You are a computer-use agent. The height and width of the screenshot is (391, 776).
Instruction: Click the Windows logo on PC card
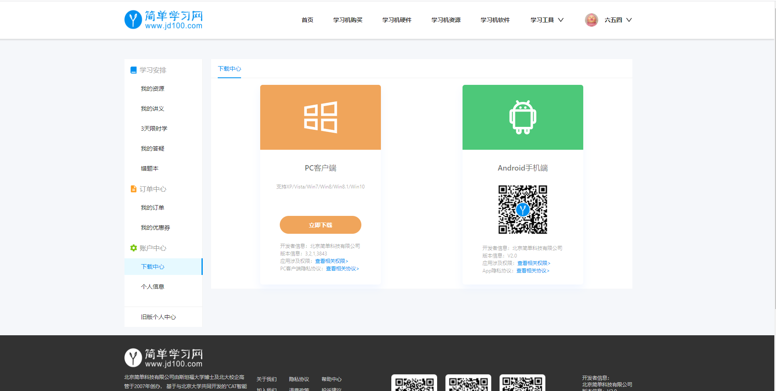(321, 117)
